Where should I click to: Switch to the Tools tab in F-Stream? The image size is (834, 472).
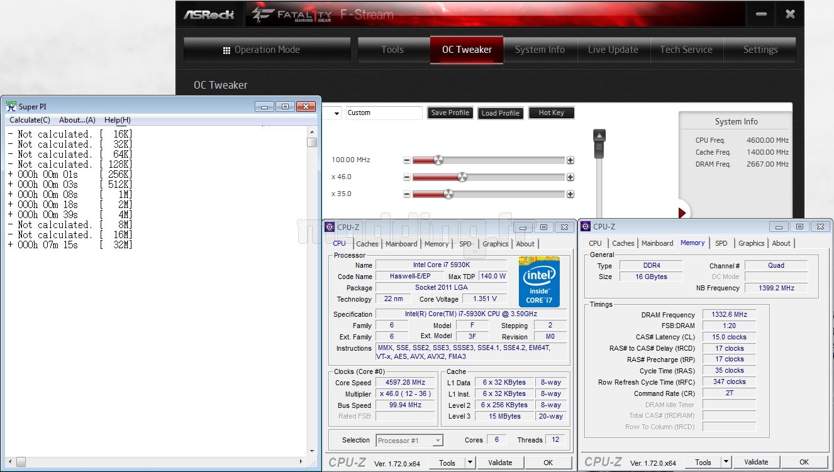coord(392,50)
